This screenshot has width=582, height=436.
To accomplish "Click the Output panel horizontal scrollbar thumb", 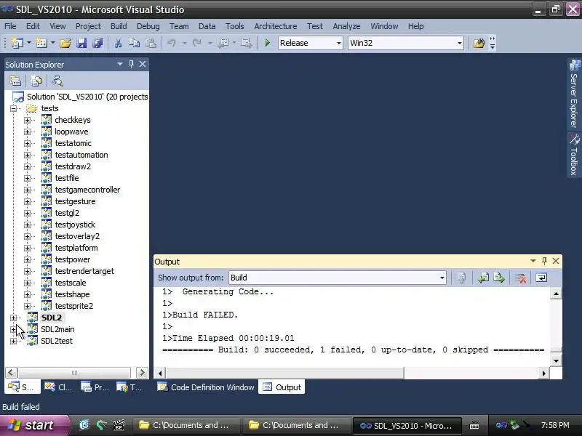I will tap(284, 373).
